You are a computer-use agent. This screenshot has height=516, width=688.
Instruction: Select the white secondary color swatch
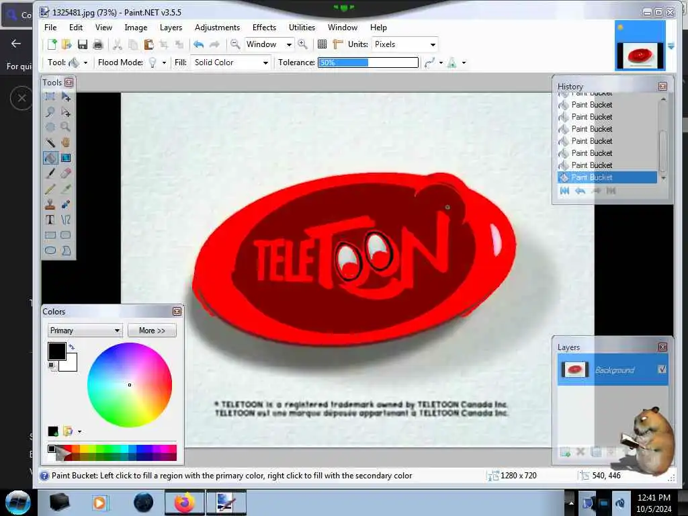pos(71,365)
